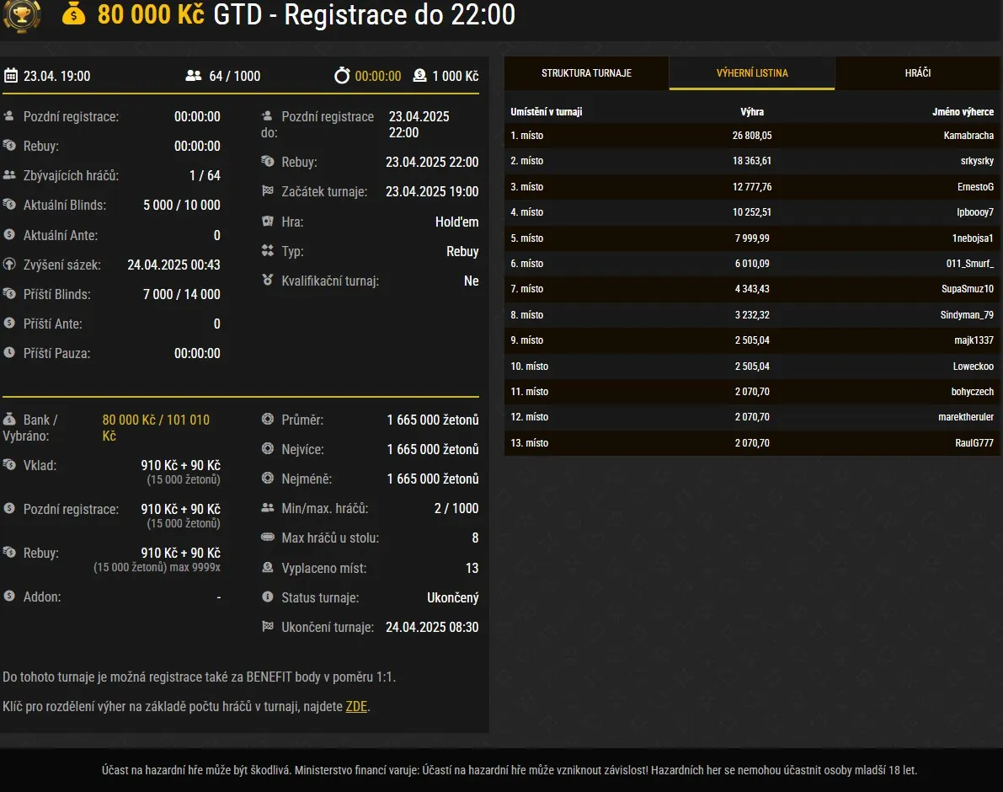Click the coin icon beside Aktuální Ante
Image resolution: width=1003 pixels, height=792 pixels.
[9, 234]
